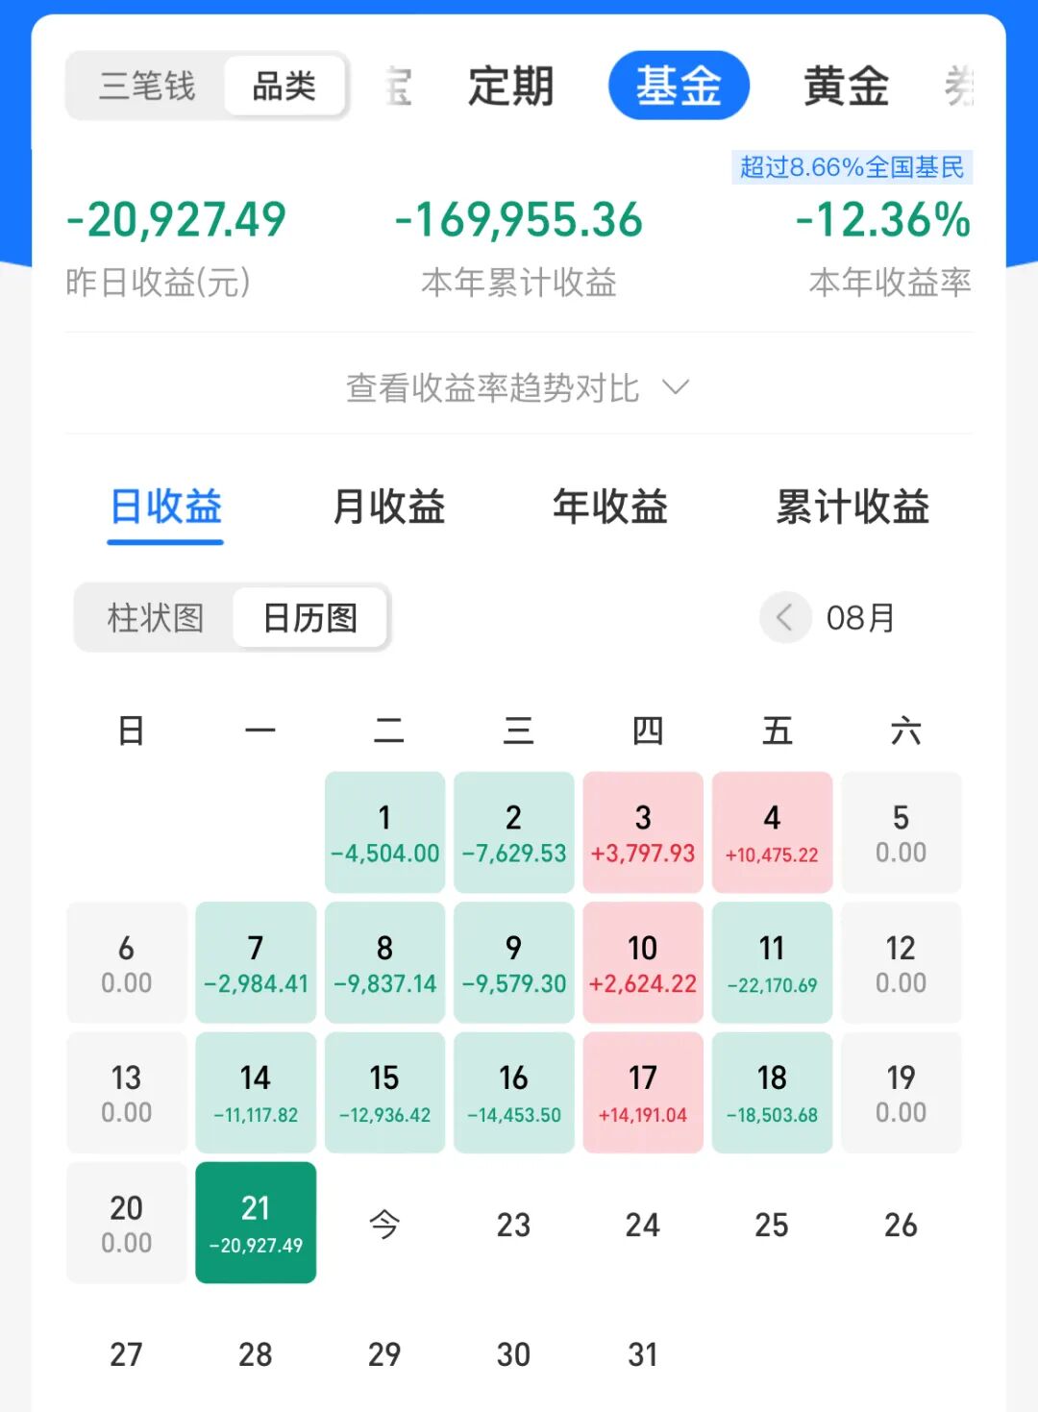Select day 5 with 0.00

click(901, 832)
